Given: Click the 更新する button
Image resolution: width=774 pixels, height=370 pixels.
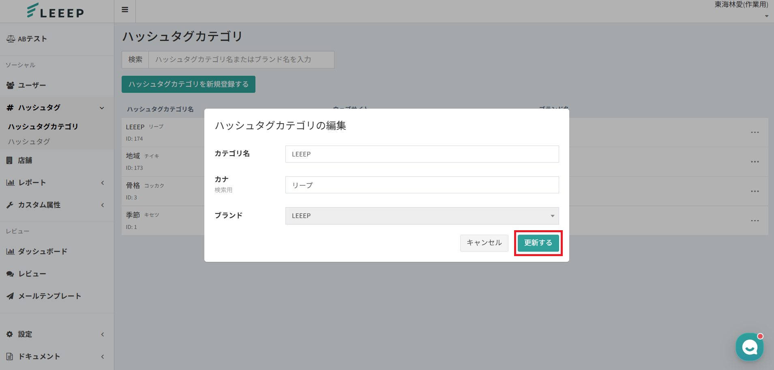Looking at the screenshot, I should click(x=538, y=243).
